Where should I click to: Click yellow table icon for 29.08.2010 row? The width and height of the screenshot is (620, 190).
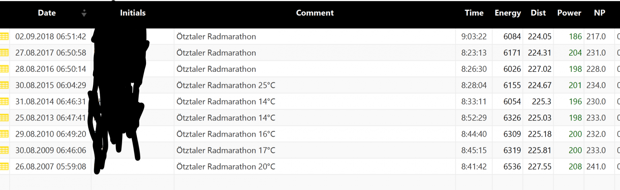click(x=4, y=134)
